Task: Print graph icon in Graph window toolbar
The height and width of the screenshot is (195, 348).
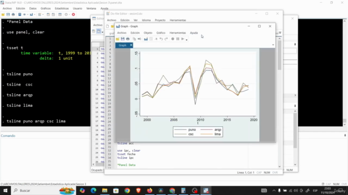Action: point(128,39)
